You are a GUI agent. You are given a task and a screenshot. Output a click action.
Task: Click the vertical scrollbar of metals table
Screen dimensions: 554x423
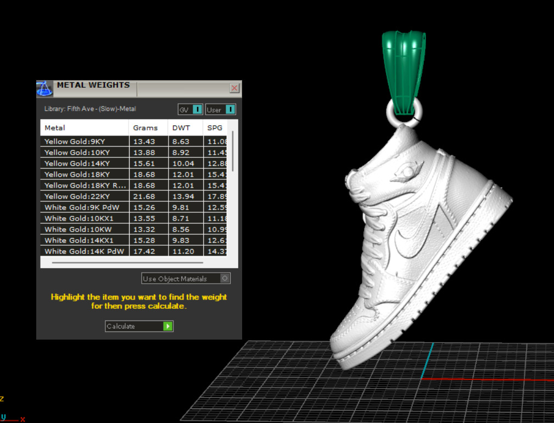point(232,151)
